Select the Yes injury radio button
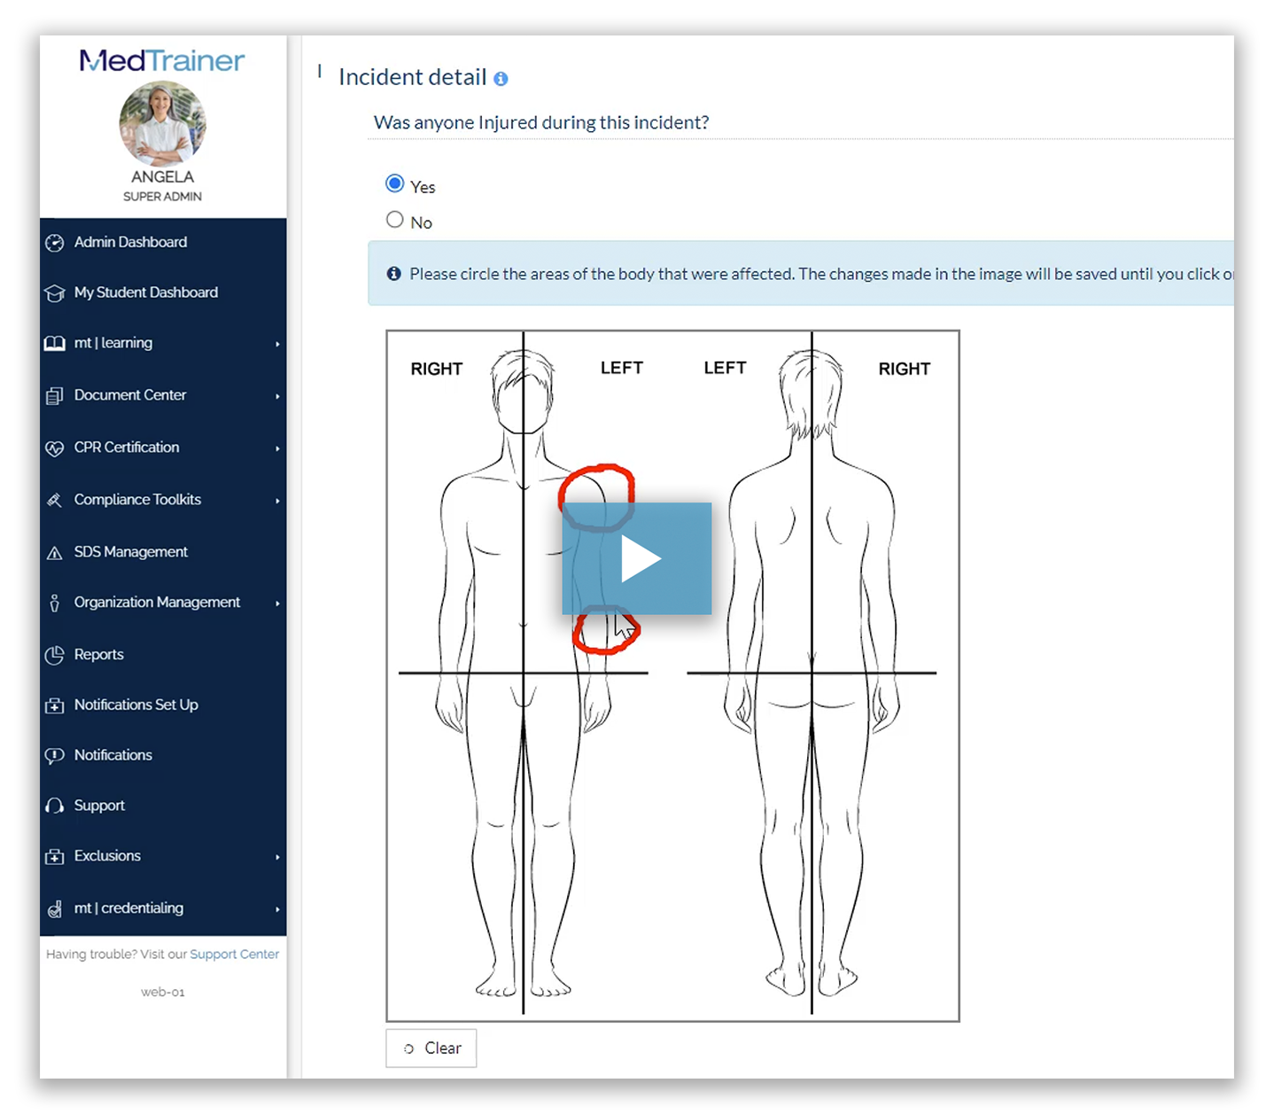 coord(395,183)
